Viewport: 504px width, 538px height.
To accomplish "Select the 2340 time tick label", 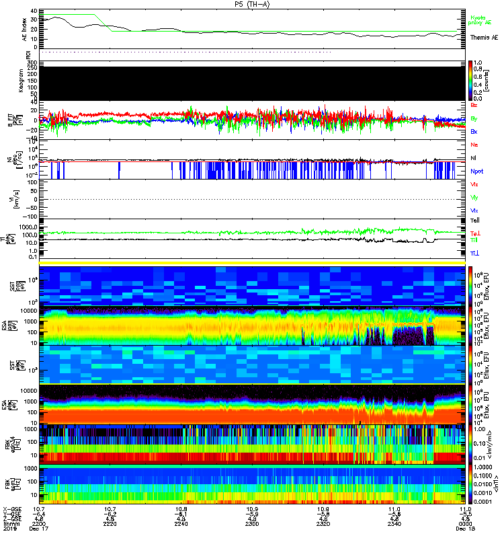I will (x=394, y=524).
